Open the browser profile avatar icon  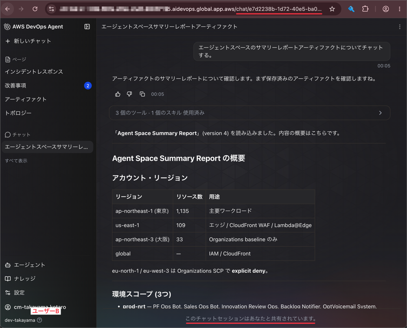pos(386,9)
